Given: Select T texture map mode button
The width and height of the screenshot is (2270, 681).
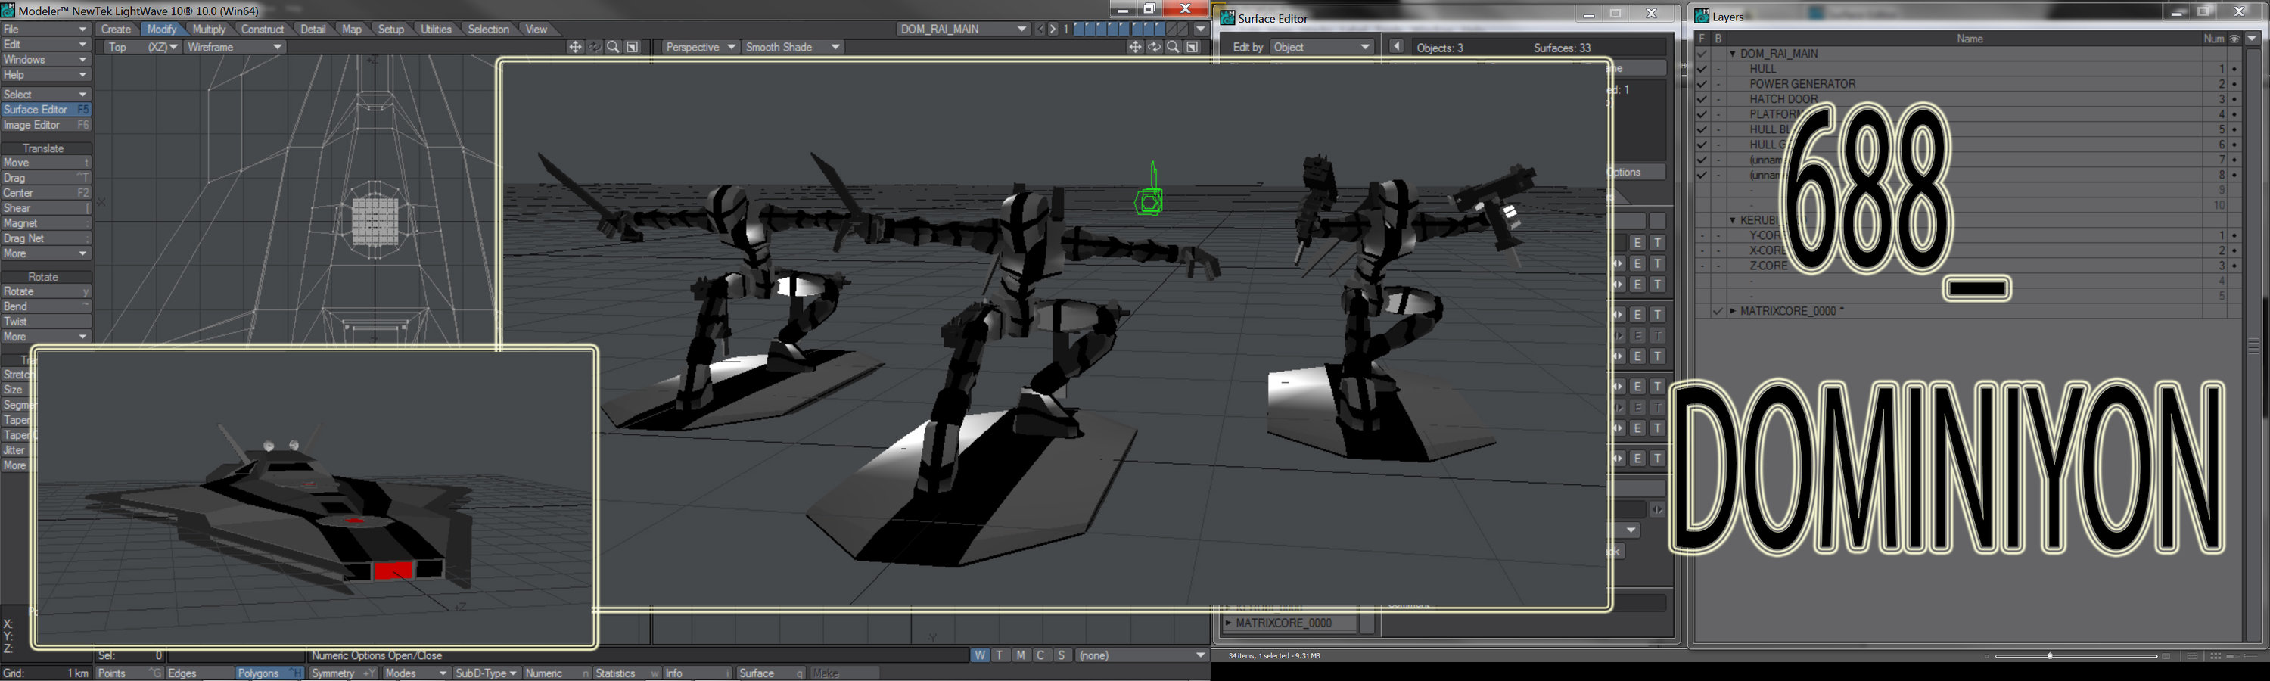Looking at the screenshot, I should [1000, 655].
